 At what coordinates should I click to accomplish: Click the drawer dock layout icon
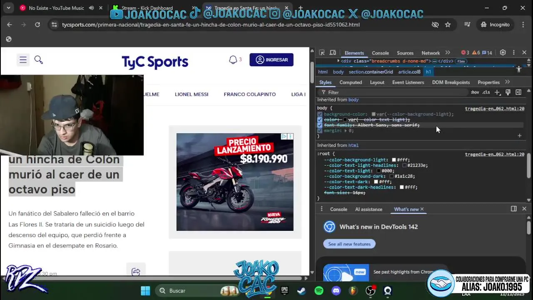tap(514, 209)
